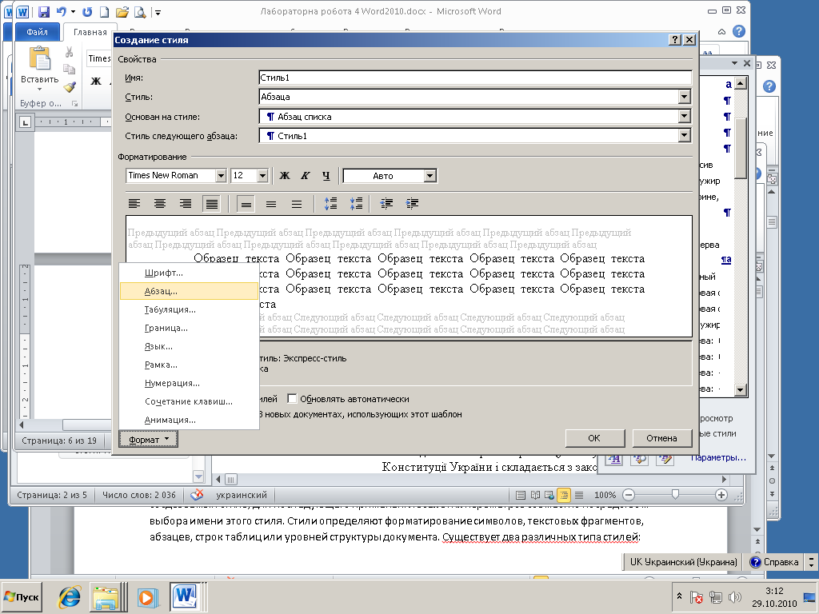Expand Стиль следующего абзаца dropdown

pyautogui.click(x=685, y=136)
